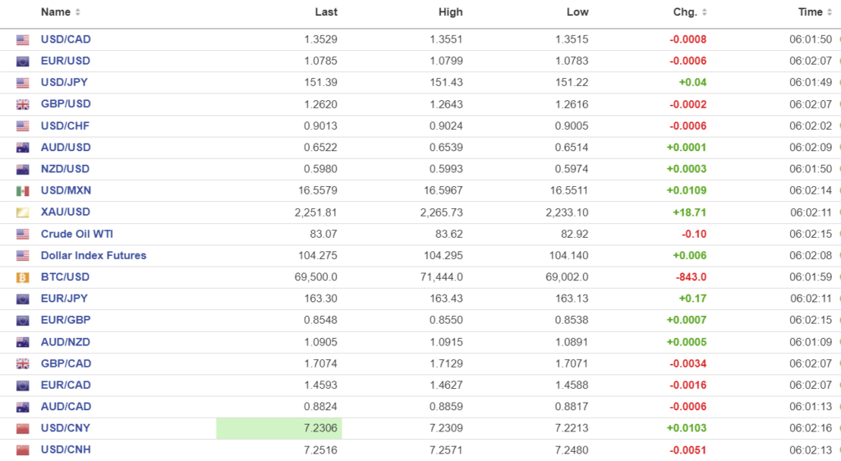The image size is (841, 461).
Task: Click the gold bar icon beside XAU/USD
Action: coord(23,212)
